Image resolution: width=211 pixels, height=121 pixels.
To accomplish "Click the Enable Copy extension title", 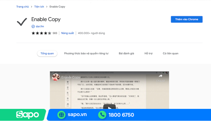I will (46, 19).
